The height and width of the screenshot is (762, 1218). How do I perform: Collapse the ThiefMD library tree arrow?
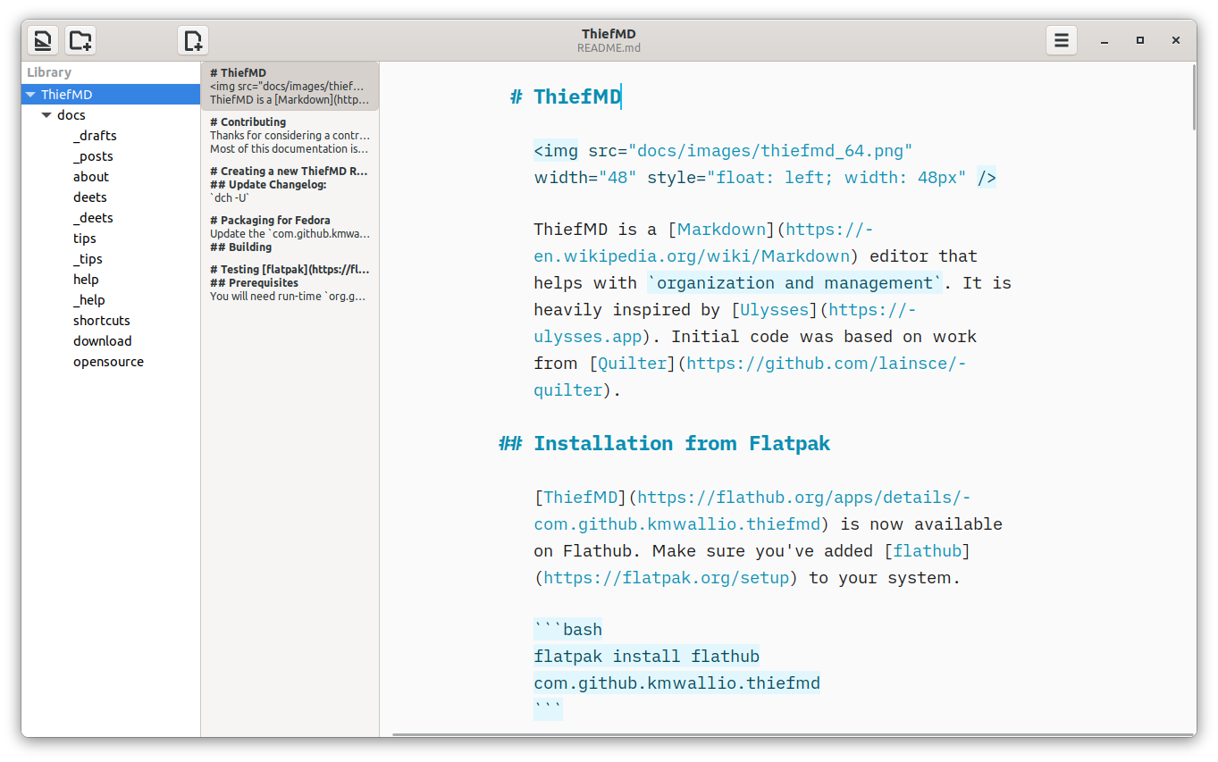coord(30,95)
